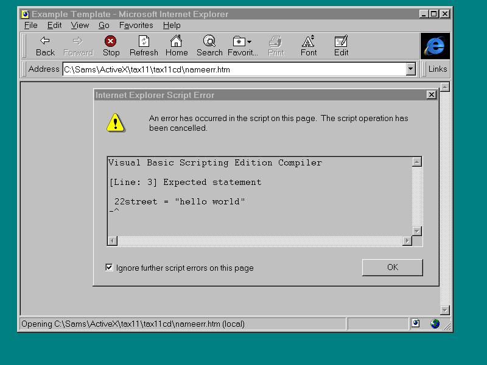This screenshot has height=365, width=487.
Task: Open the View menu
Action: 80,25
